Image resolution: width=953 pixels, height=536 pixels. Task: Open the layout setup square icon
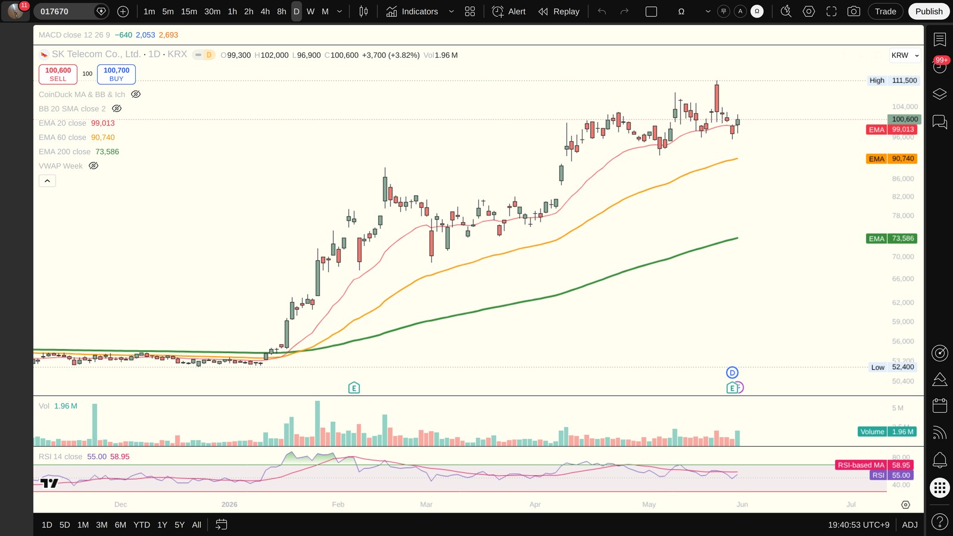pos(652,11)
